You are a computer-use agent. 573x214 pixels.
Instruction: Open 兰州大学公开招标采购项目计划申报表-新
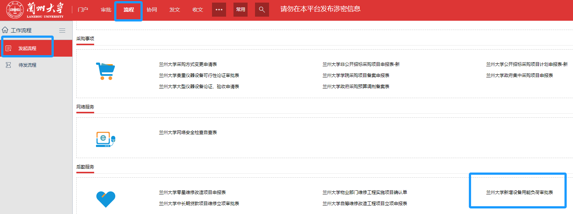point(527,64)
